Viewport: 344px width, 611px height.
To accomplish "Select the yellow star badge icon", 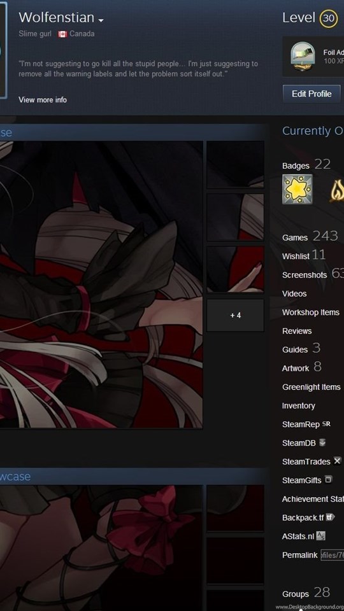I will pos(297,190).
